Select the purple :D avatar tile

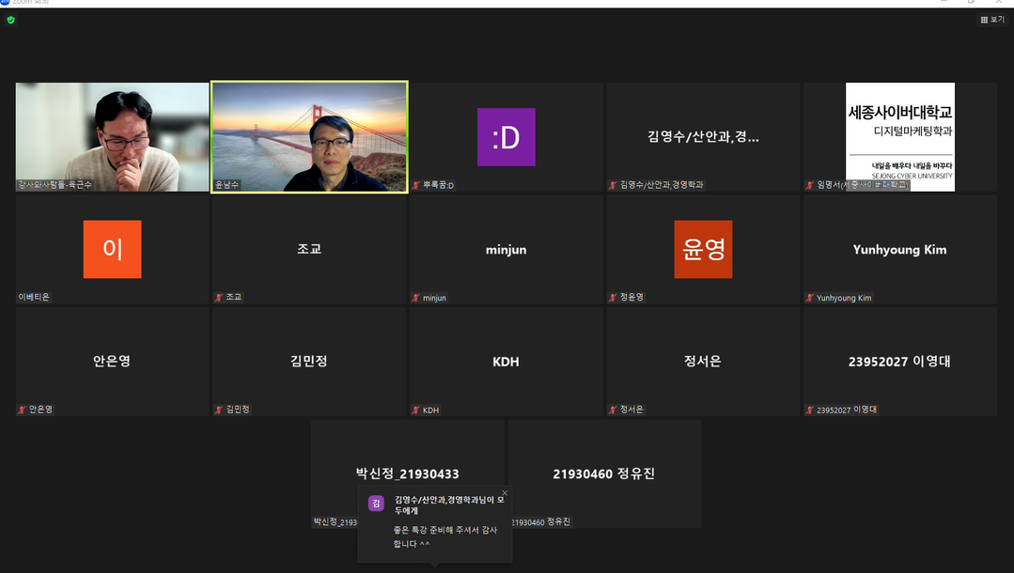point(506,137)
